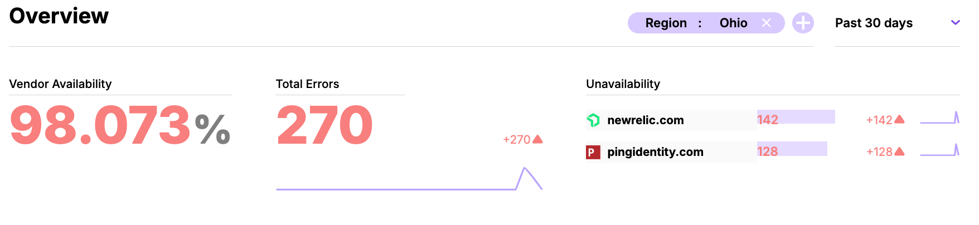The width and height of the screenshot is (979, 225).
Task: Open pingidentity.com vendor details
Action: click(x=655, y=151)
